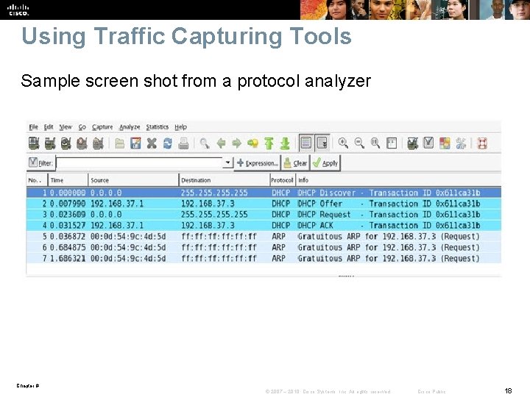This screenshot has height=397, width=530.
Task: Click 255.255.255.255 destination in packet 1
Action: 214,193
